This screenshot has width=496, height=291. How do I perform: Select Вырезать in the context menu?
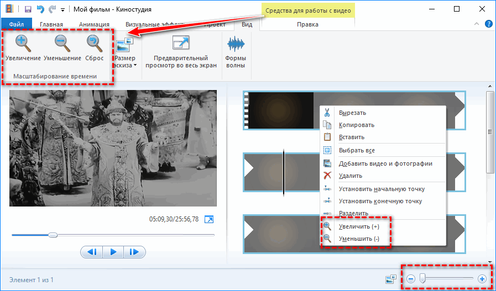coord(352,113)
